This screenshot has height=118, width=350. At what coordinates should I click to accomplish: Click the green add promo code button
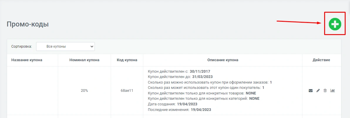point(335,24)
